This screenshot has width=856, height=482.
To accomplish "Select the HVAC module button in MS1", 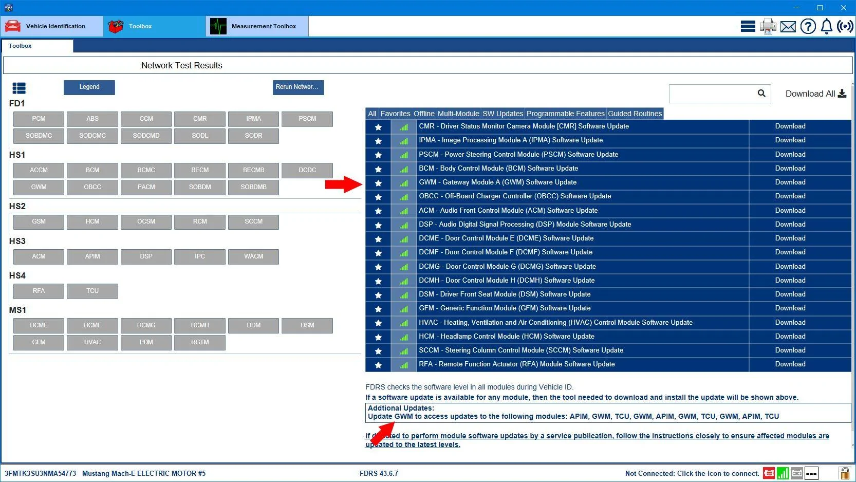I will [x=92, y=343].
